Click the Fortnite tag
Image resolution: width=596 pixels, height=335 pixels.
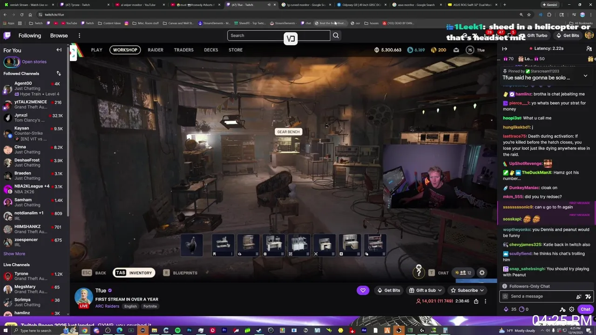coord(150,307)
